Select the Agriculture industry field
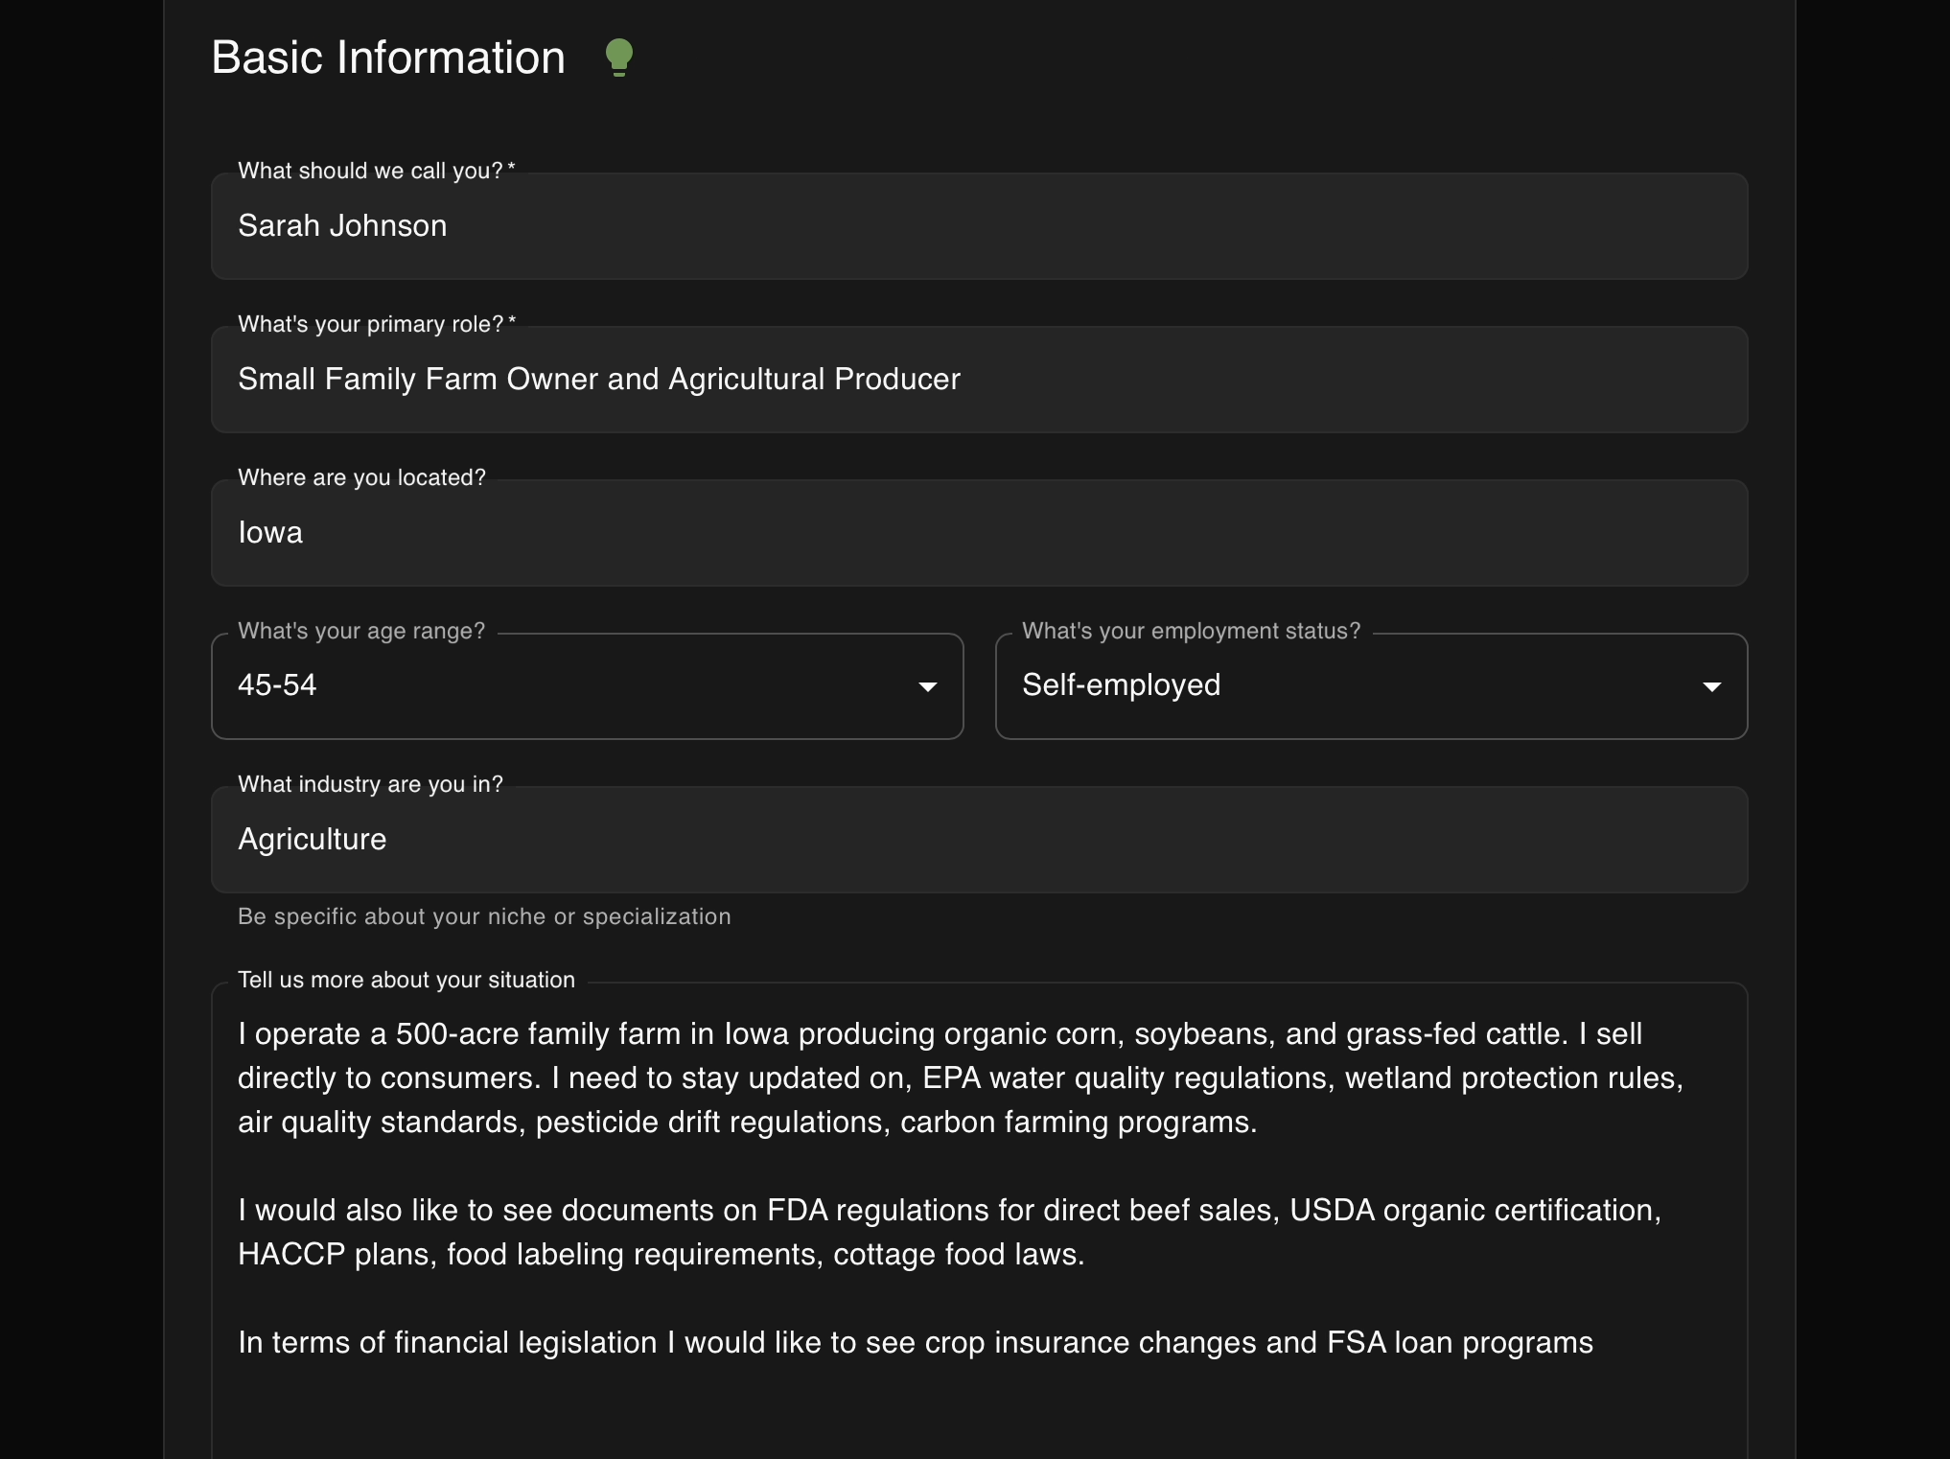This screenshot has width=1950, height=1459. point(978,840)
